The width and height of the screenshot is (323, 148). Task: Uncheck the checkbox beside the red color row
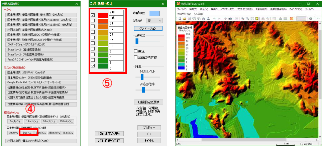(93, 15)
